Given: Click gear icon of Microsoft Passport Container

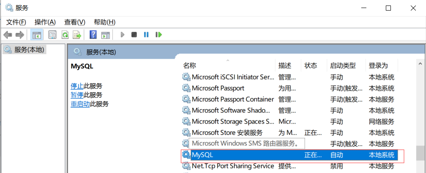Looking at the screenshot, I should pyautogui.click(x=186, y=99).
